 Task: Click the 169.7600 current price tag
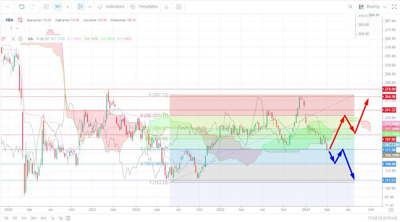pos(392,155)
